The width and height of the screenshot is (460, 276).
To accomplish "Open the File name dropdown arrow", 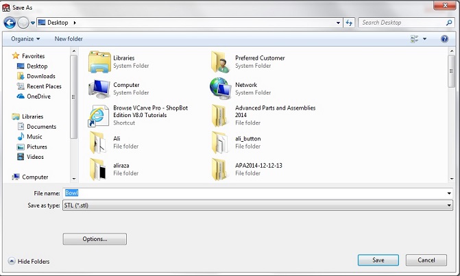I will click(x=449, y=193).
